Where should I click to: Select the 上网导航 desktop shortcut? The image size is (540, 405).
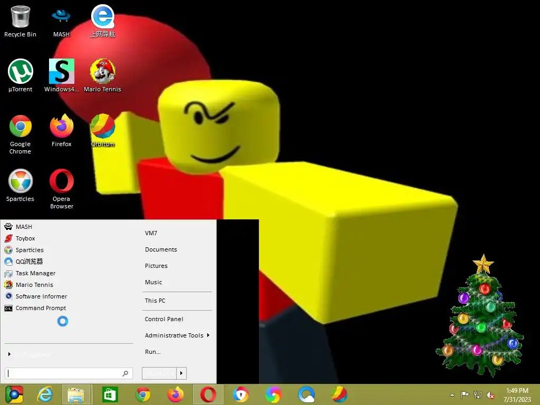(x=103, y=21)
